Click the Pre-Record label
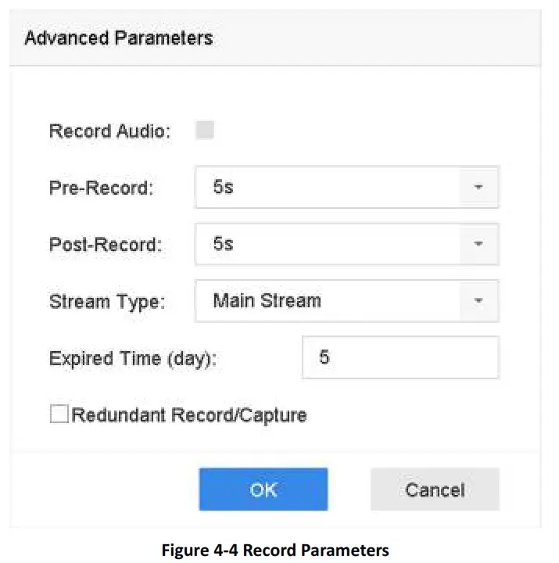The width and height of the screenshot is (559, 563). 102,188
